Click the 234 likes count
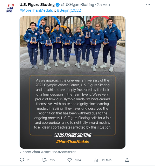156x166 pixels. [x=78, y=160]
